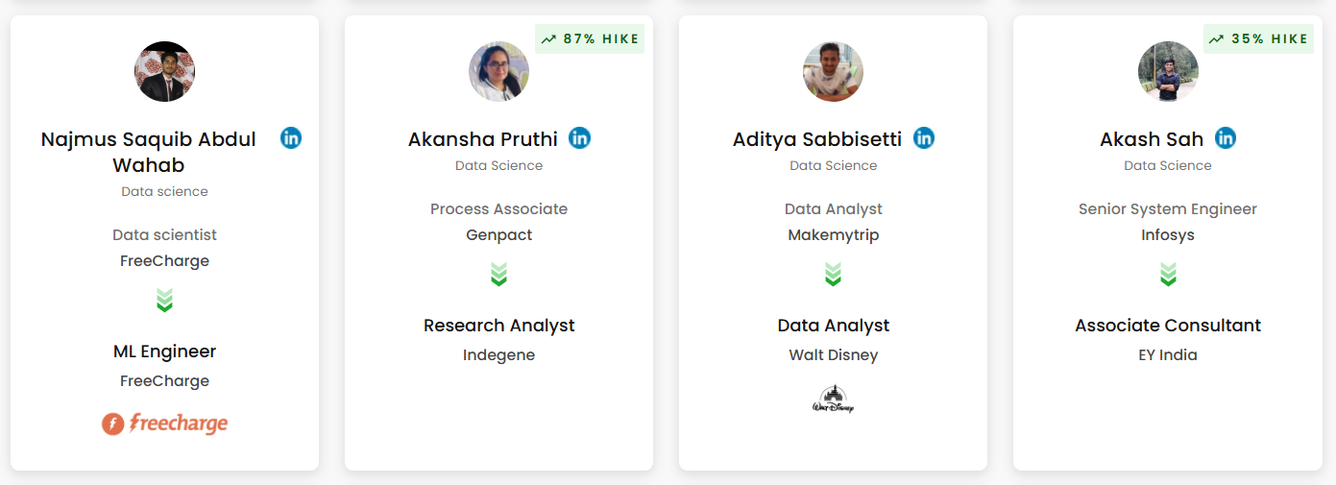Click the 35% HIKE badge
This screenshot has height=485, width=1336.
pos(1258,39)
